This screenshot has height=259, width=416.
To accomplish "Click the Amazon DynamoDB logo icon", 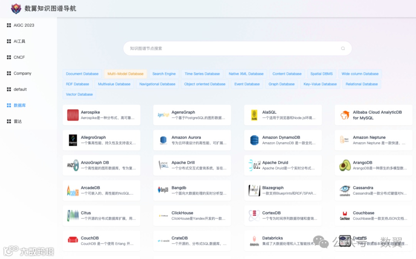I will click(x=254, y=140).
